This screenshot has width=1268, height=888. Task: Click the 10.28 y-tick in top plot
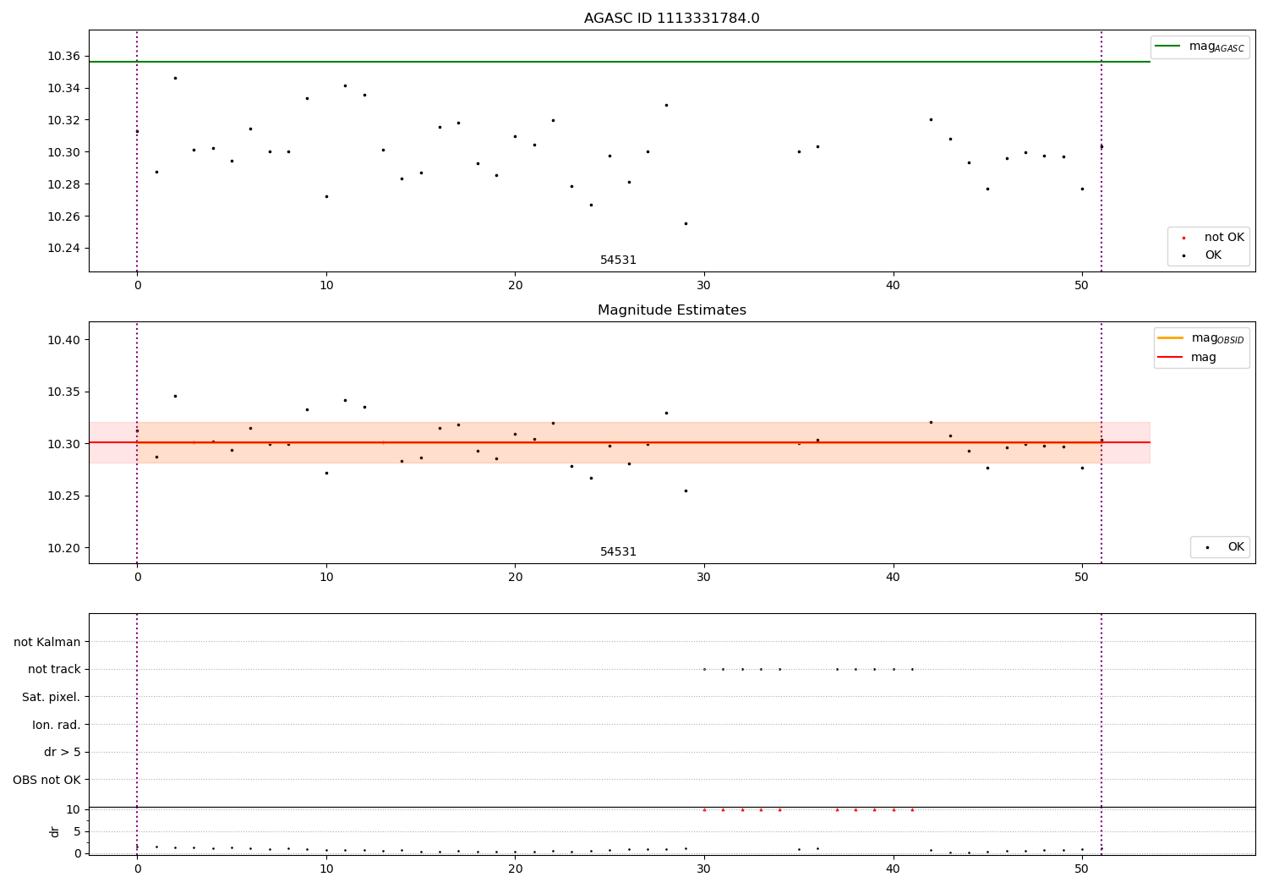click(63, 184)
